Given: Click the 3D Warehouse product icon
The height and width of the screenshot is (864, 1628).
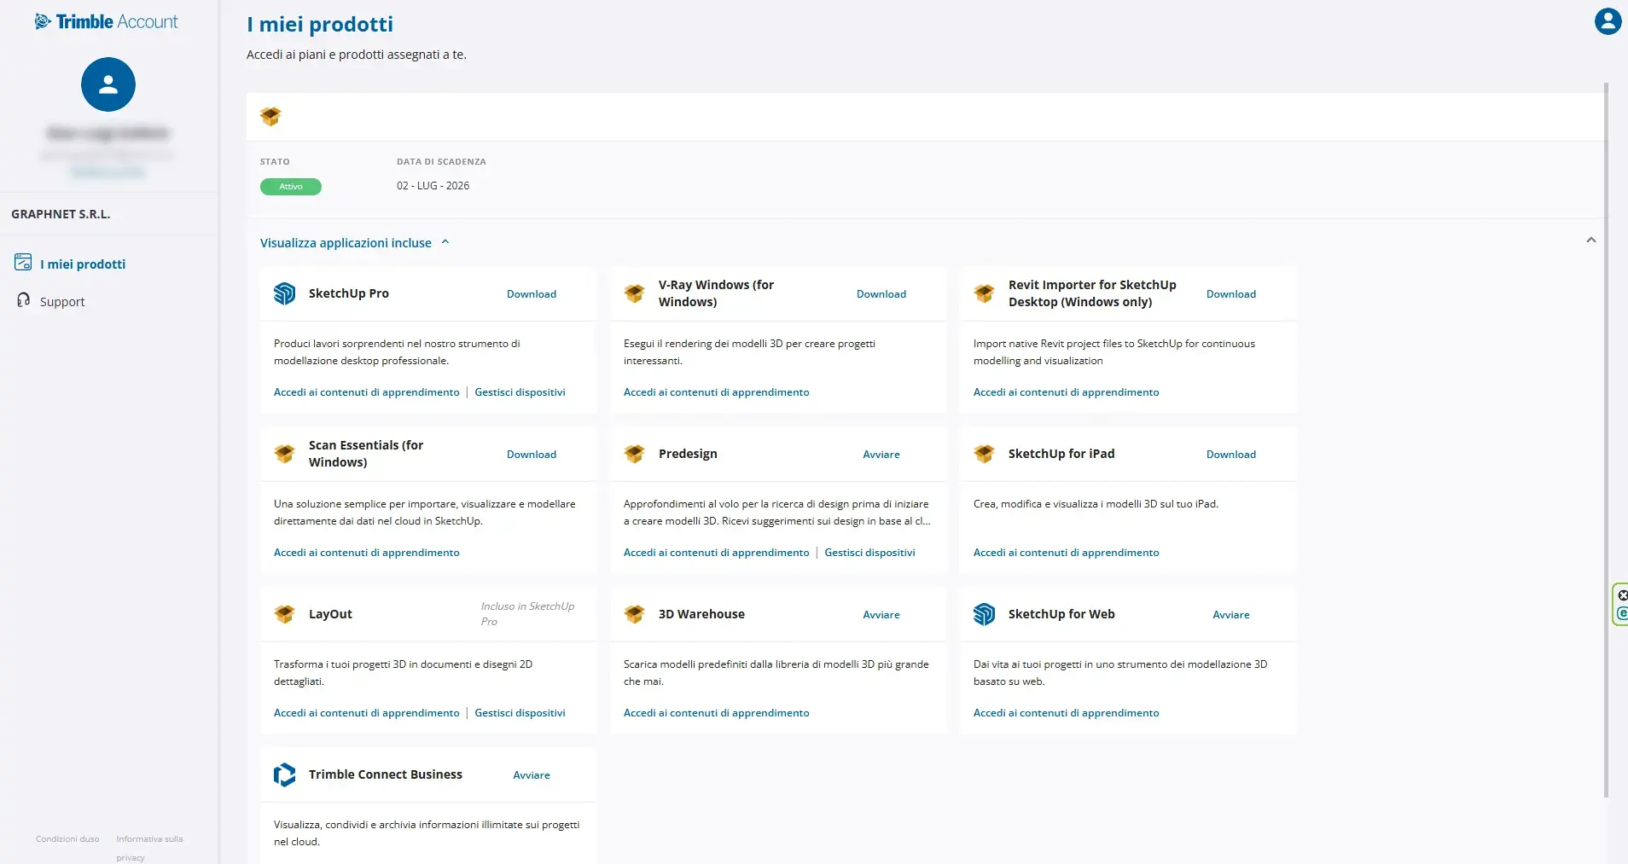Looking at the screenshot, I should (634, 614).
